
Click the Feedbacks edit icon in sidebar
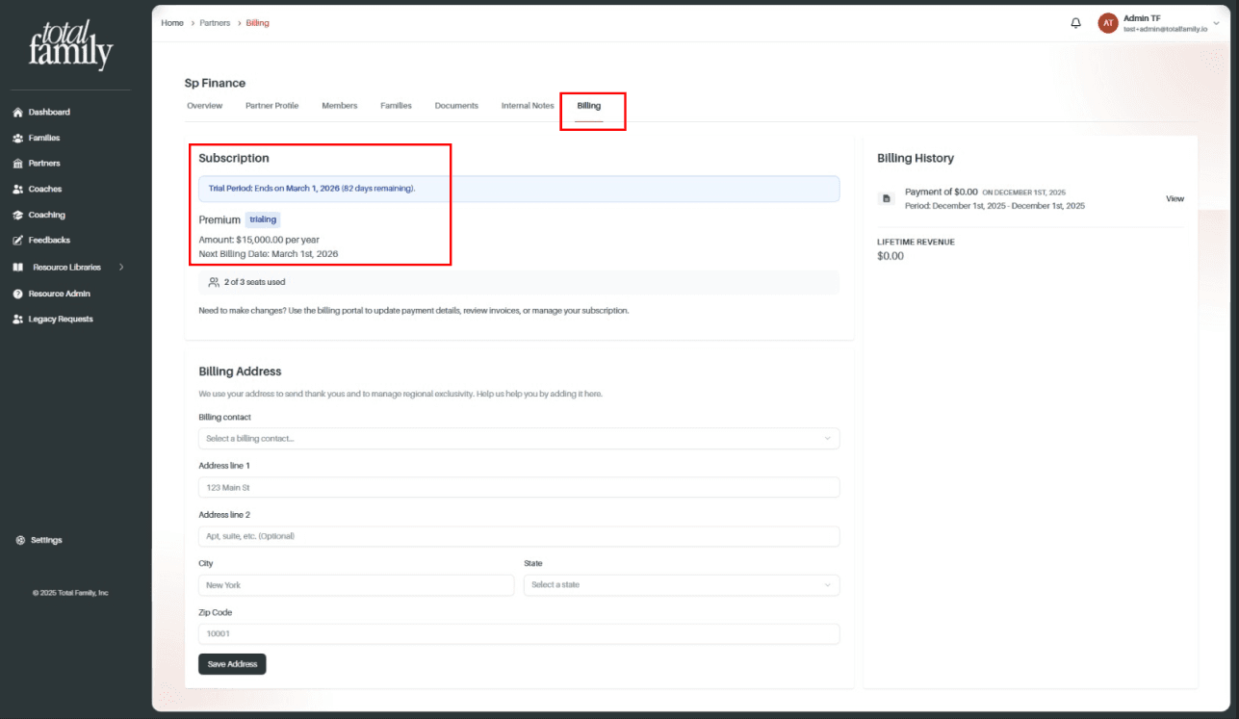17,241
